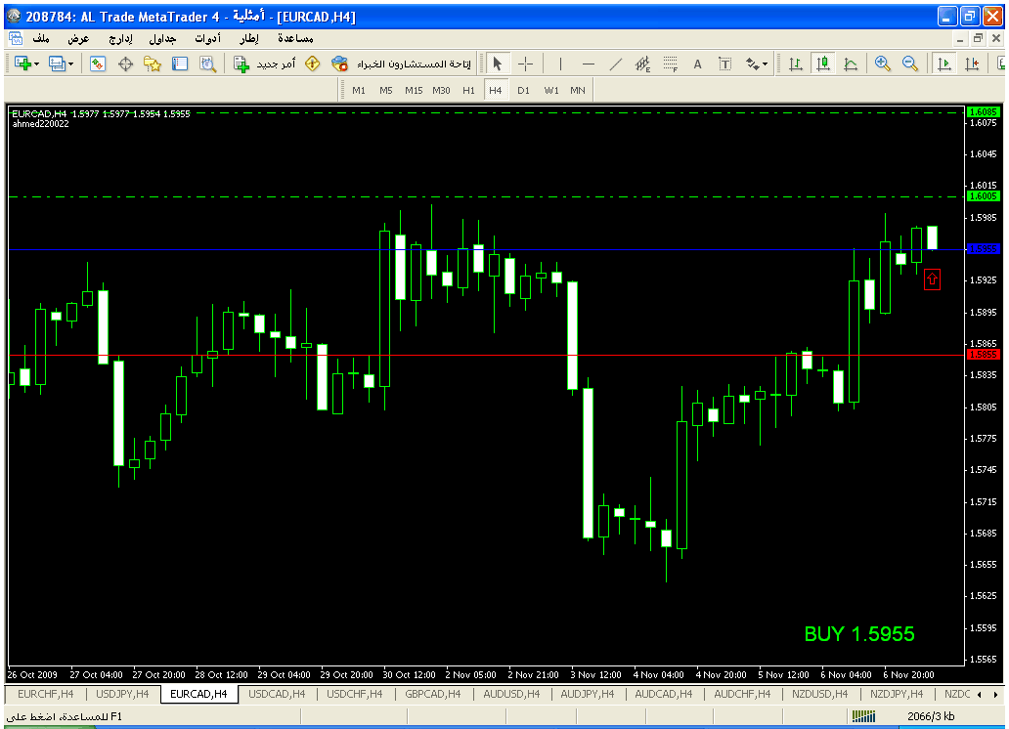Select the Crosshair tool
The image size is (1009, 729).
pos(525,64)
